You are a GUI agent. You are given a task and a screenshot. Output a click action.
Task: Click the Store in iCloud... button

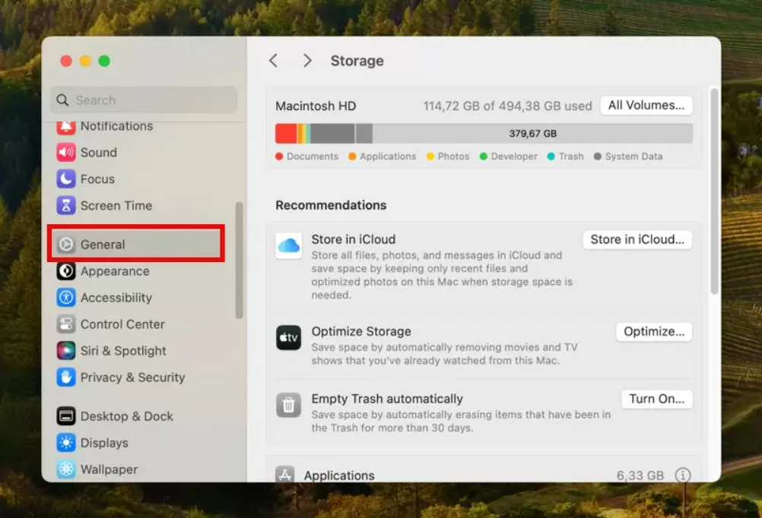[x=637, y=239]
